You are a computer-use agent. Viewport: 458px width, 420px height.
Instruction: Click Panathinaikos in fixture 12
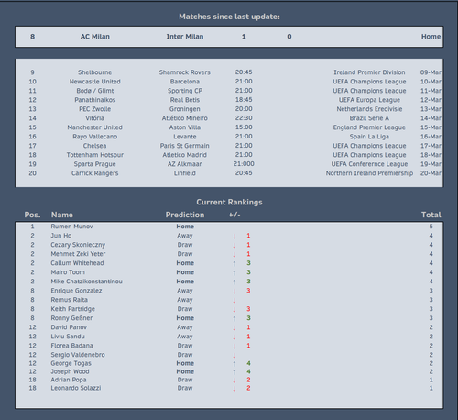[x=94, y=100]
